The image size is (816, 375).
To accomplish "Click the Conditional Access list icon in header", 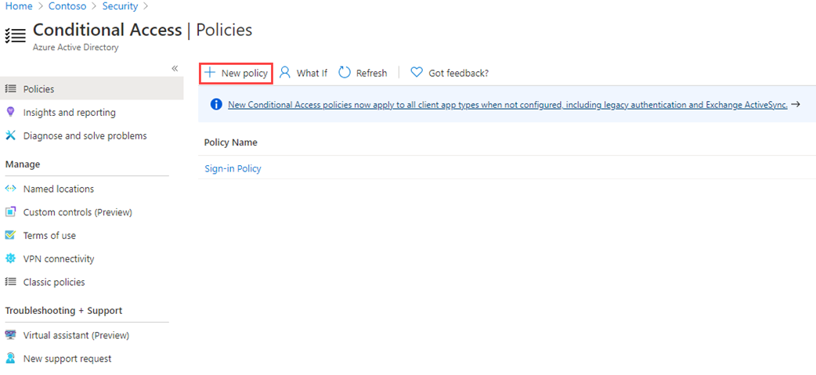I will click(16, 35).
